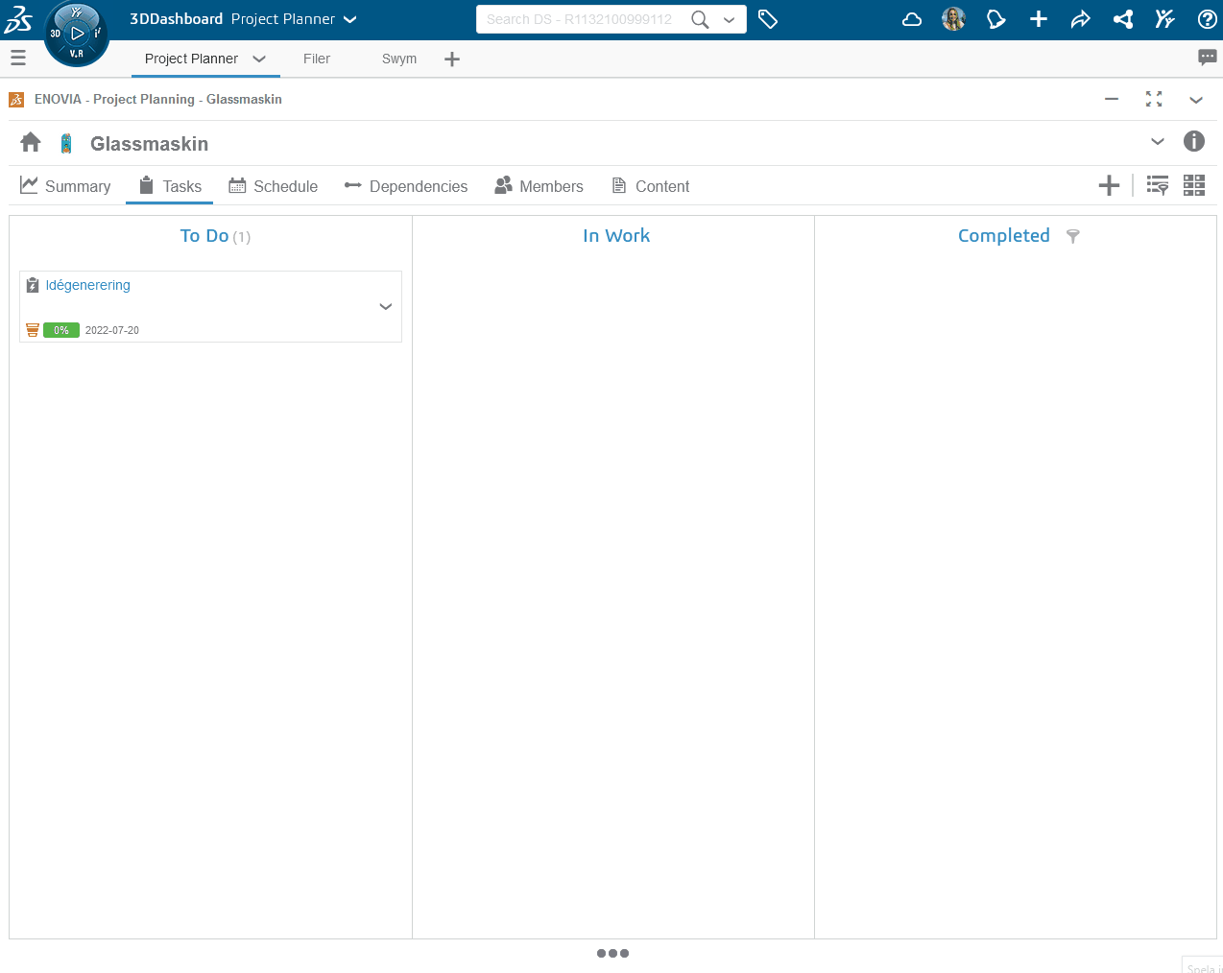This screenshot has height=973, width=1223.
Task: Expand the Idégenerering task card chevron
Action: coord(385,307)
